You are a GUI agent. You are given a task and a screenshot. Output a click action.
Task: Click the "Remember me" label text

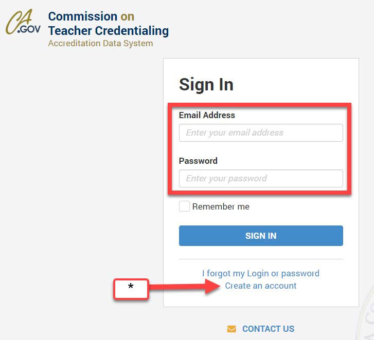(221, 206)
